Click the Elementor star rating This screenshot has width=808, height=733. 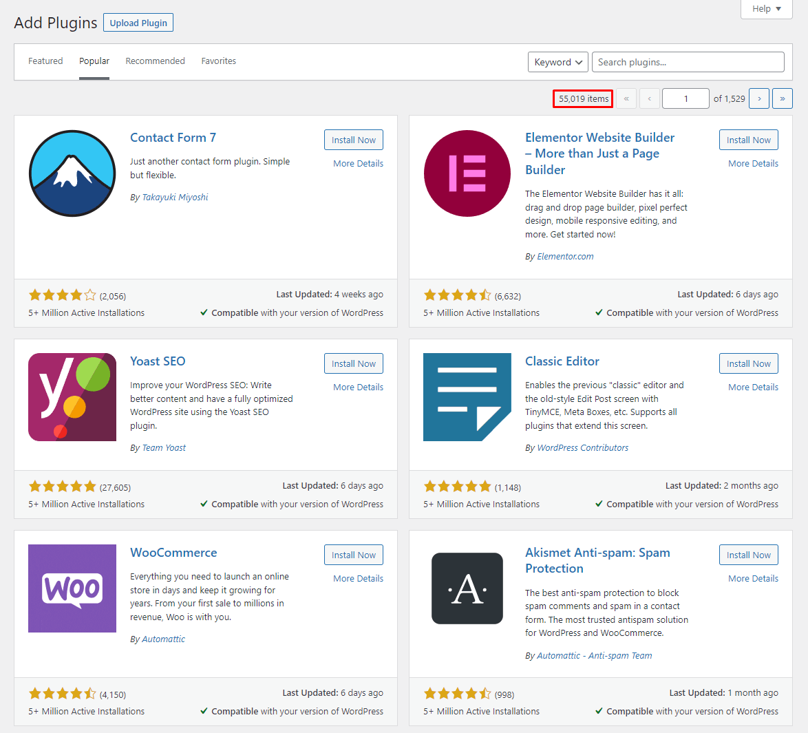[x=458, y=295]
